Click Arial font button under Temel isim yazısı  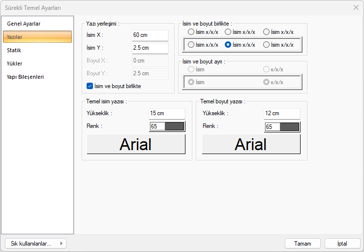[x=136, y=144]
